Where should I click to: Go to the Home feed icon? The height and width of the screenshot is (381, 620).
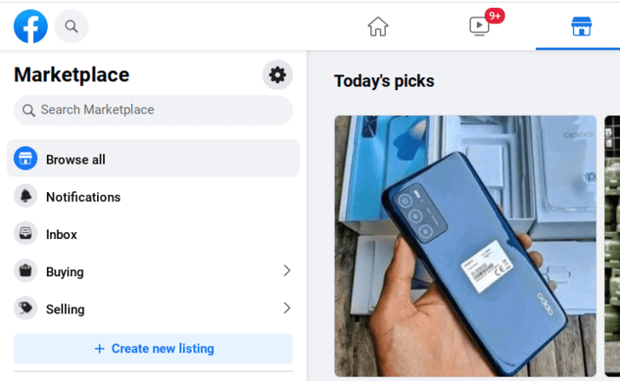(378, 27)
